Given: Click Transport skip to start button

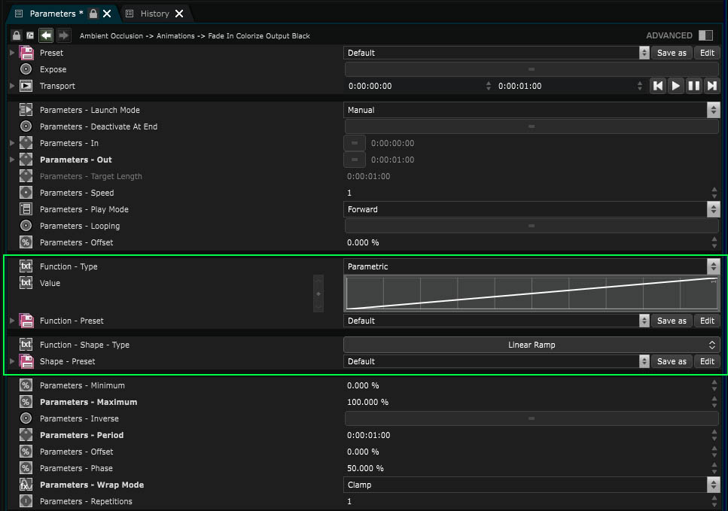Looking at the screenshot, I should [658, 86].
